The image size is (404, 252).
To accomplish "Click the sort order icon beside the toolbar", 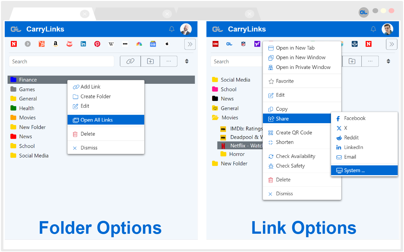I will pos(187,61).
